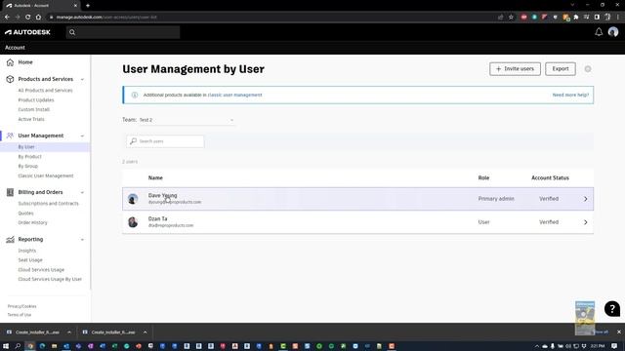This screenshot has height=351, width=625.
Task: Click the Home icon in sidebar
Action: pos(10,62)
